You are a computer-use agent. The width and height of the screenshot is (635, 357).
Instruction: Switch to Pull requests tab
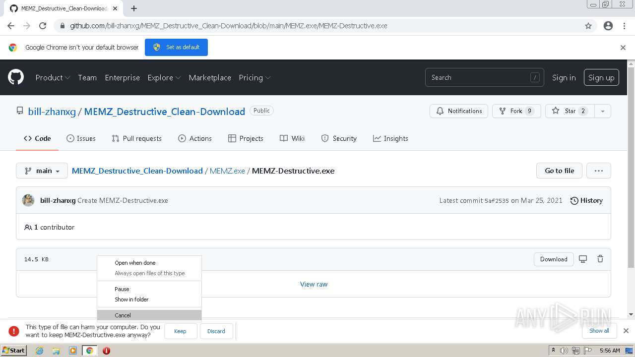(136, 138)
